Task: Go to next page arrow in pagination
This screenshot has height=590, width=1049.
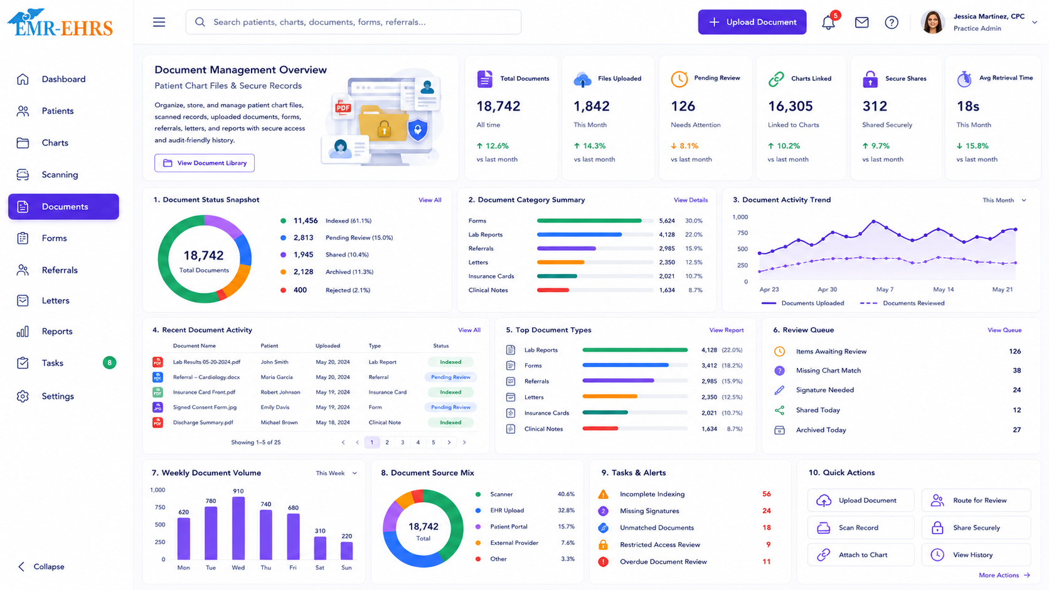Action: [449, 443]
